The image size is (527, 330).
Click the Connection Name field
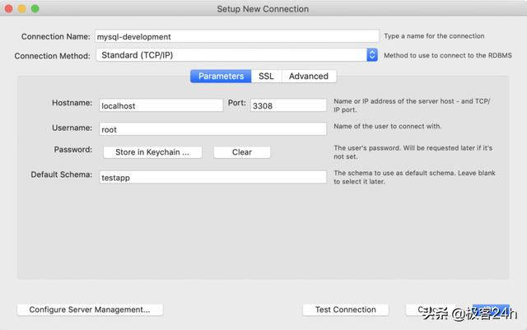coord(236,36)
